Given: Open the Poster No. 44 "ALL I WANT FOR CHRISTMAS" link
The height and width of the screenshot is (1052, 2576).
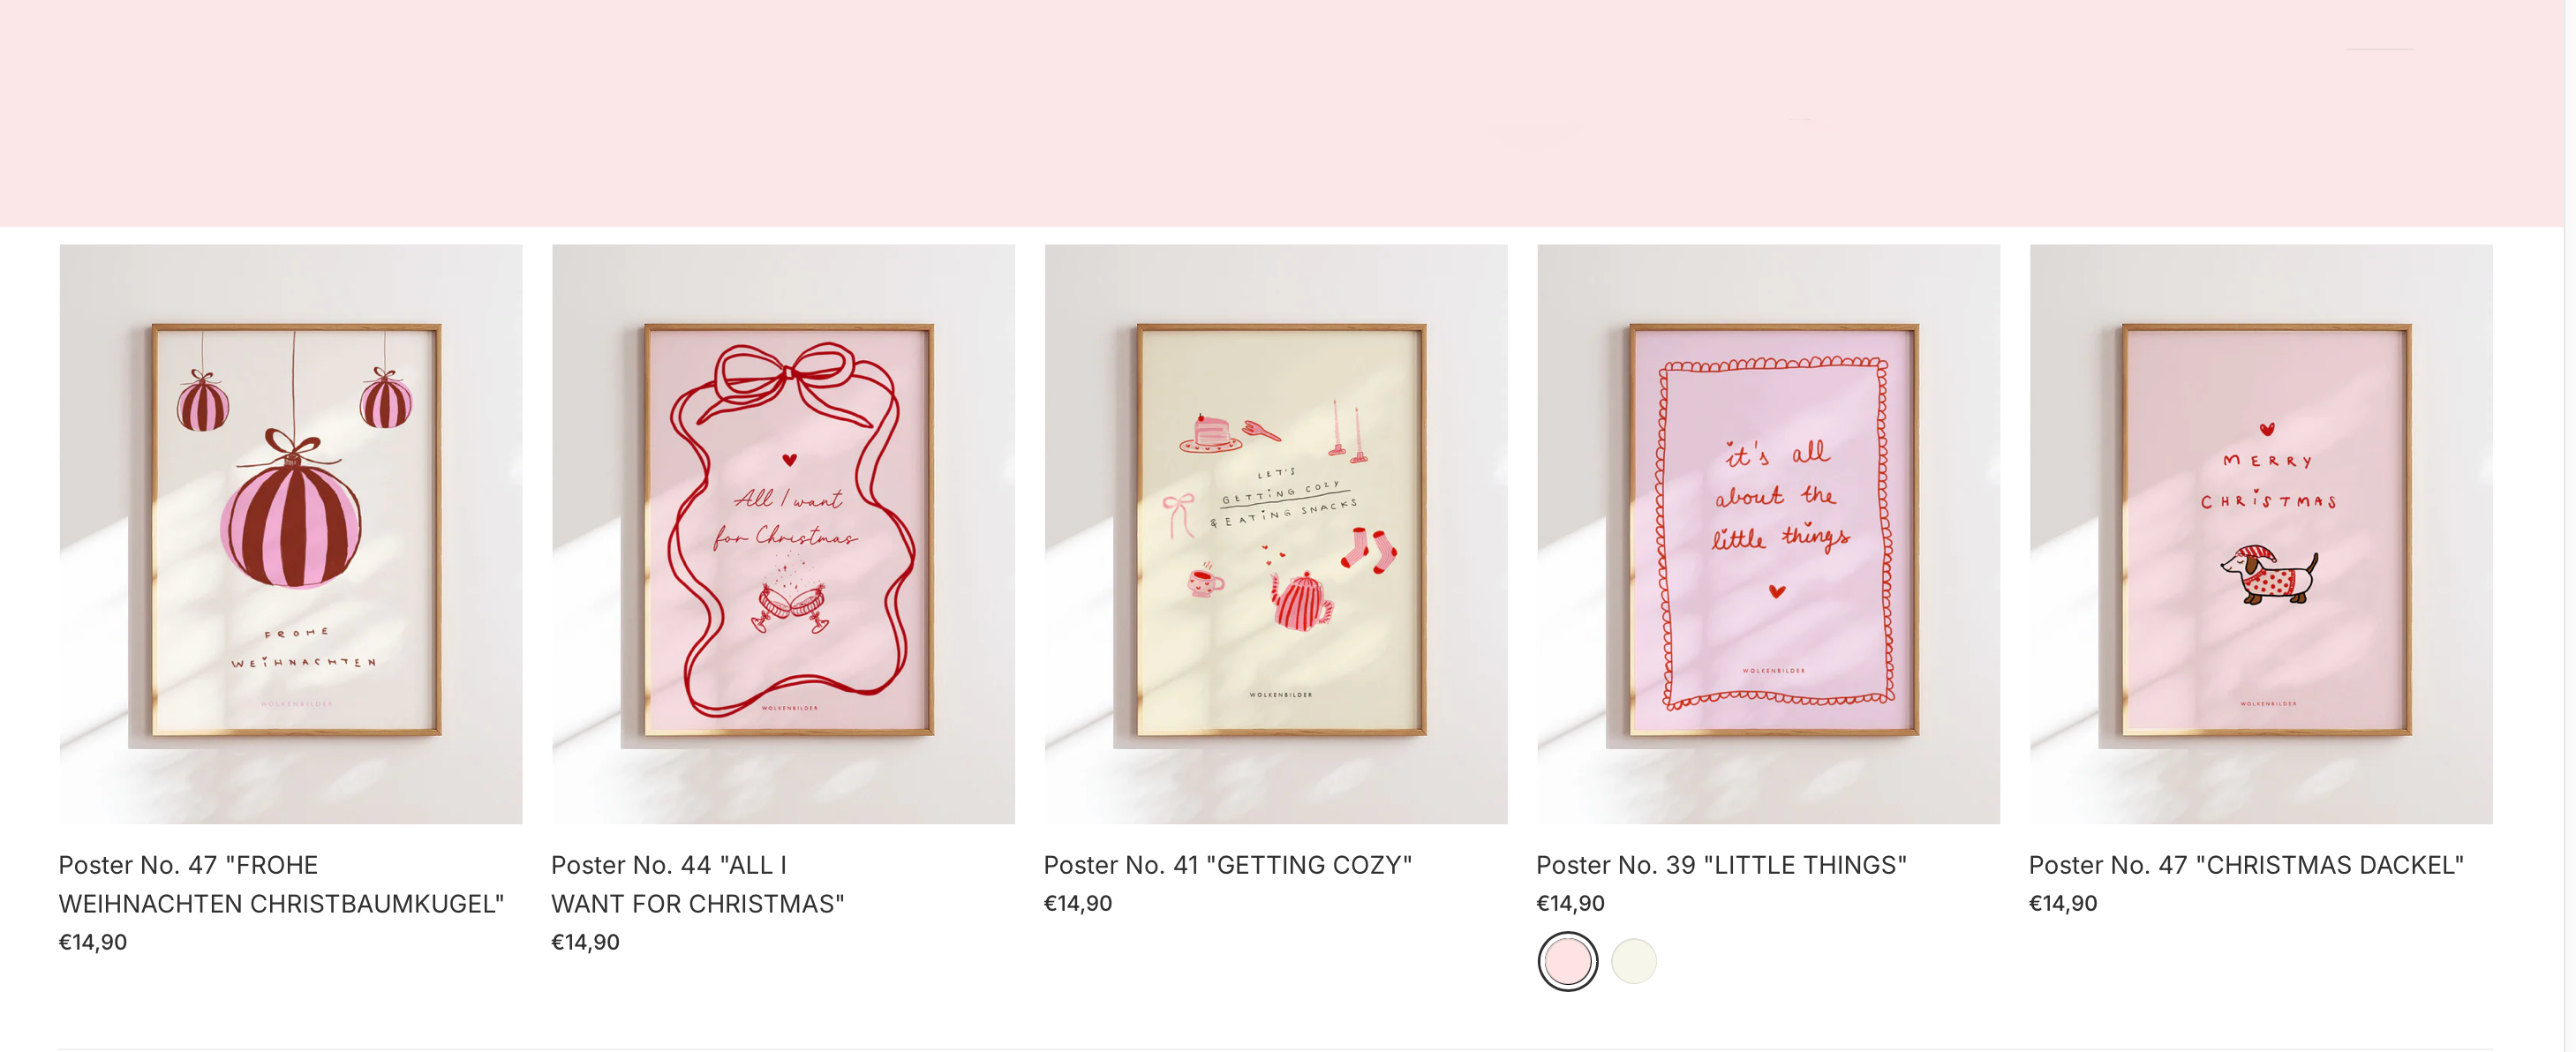Looking at the screenshot, I should coord(697,884).
